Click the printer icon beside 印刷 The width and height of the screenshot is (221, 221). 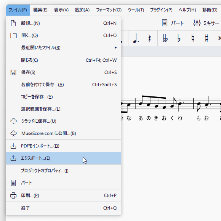[13, 195]
